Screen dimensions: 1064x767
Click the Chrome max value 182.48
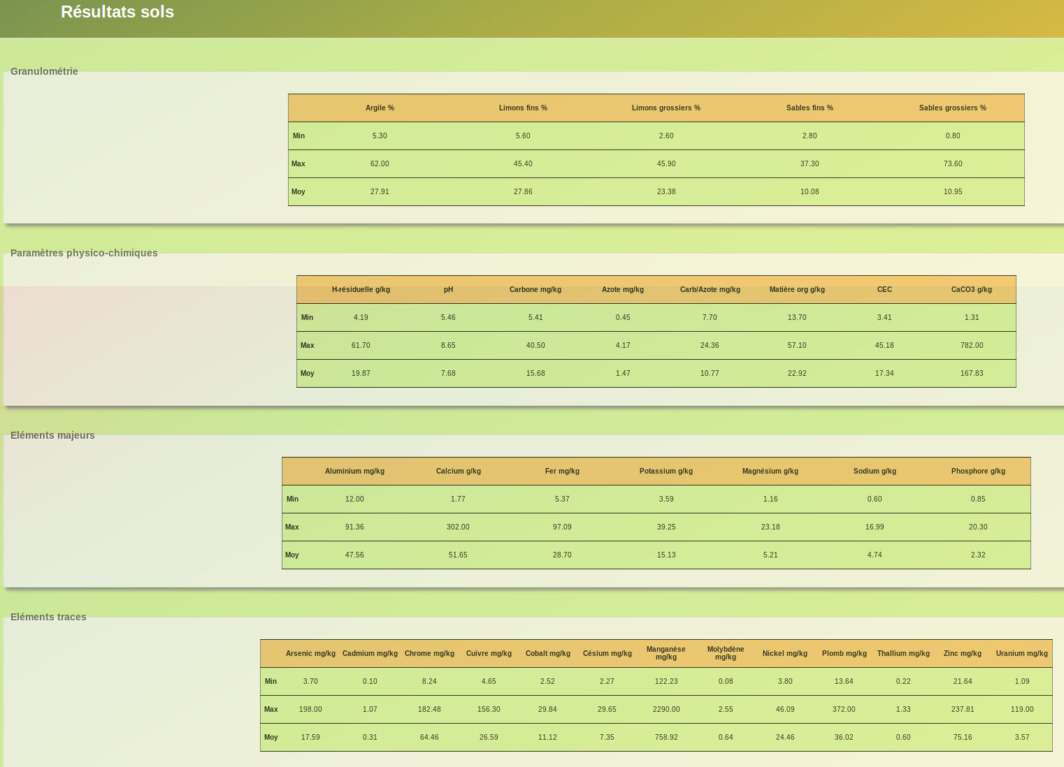429,709
